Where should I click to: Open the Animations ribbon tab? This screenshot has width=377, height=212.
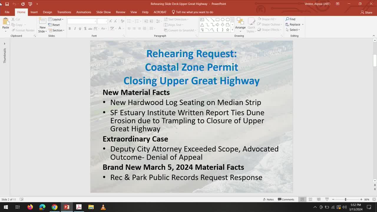[84, 12]
